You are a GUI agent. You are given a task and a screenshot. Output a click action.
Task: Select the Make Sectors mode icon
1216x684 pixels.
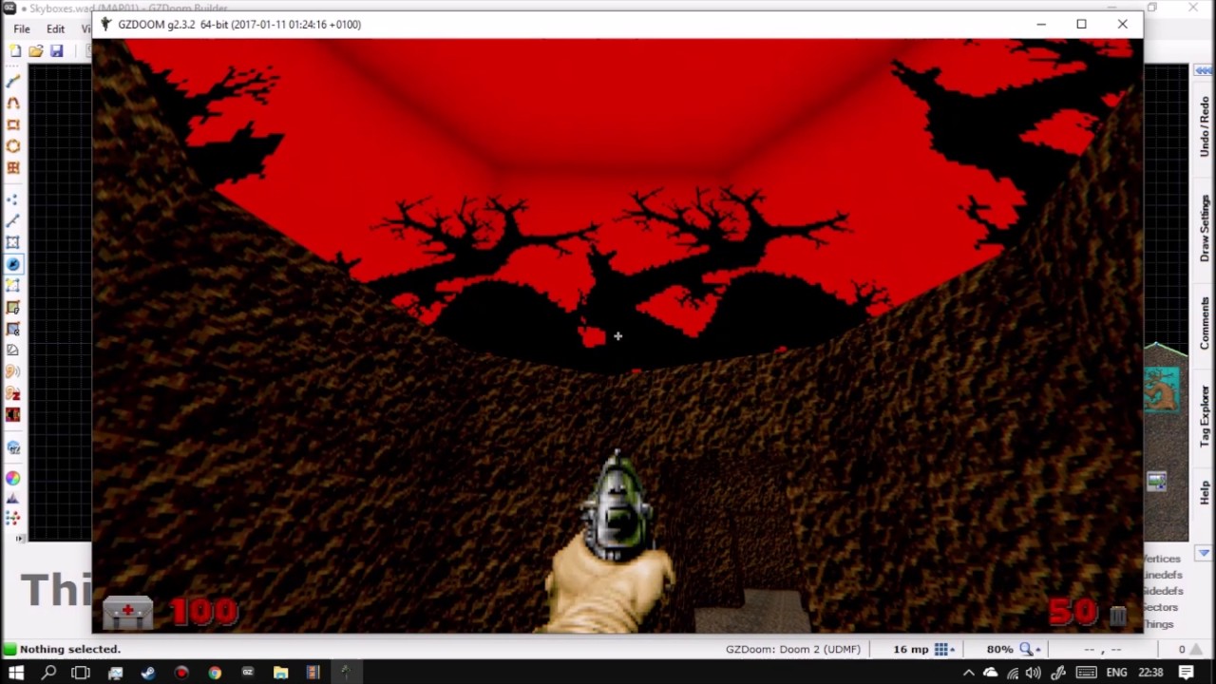13,286
